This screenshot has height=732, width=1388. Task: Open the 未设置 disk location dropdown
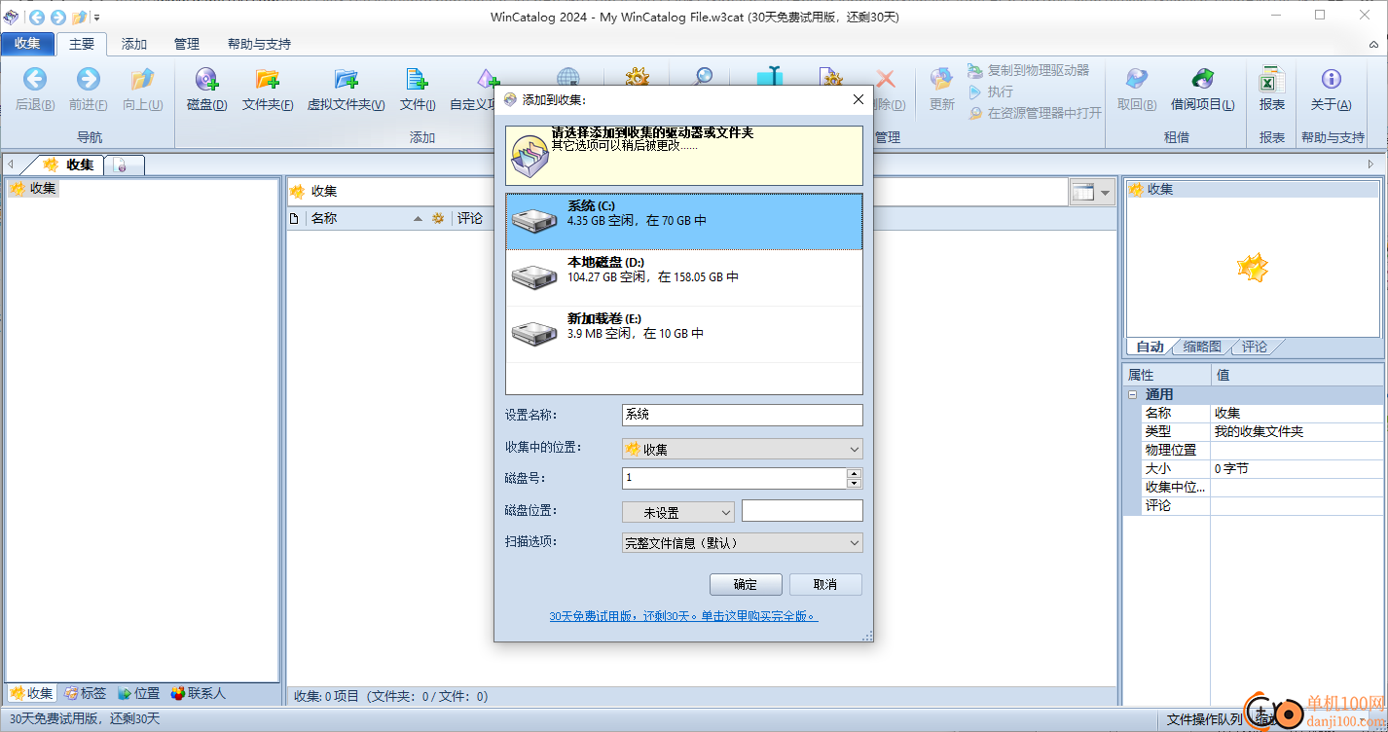(678, 512)
